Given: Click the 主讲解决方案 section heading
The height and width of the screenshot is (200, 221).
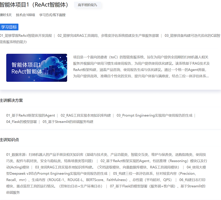Looking at the screenshot, I should point(11,100).
